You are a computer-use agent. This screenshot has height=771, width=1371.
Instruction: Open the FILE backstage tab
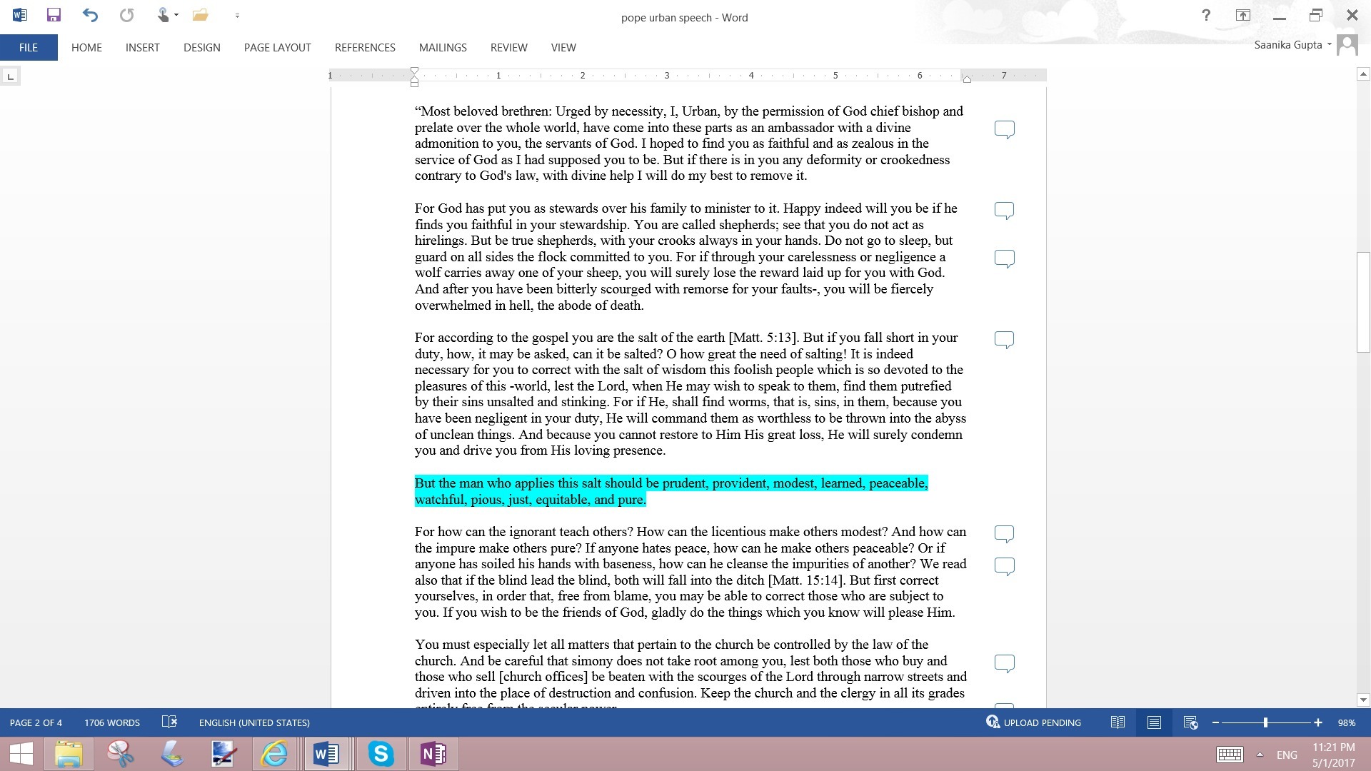click(29, 48)
